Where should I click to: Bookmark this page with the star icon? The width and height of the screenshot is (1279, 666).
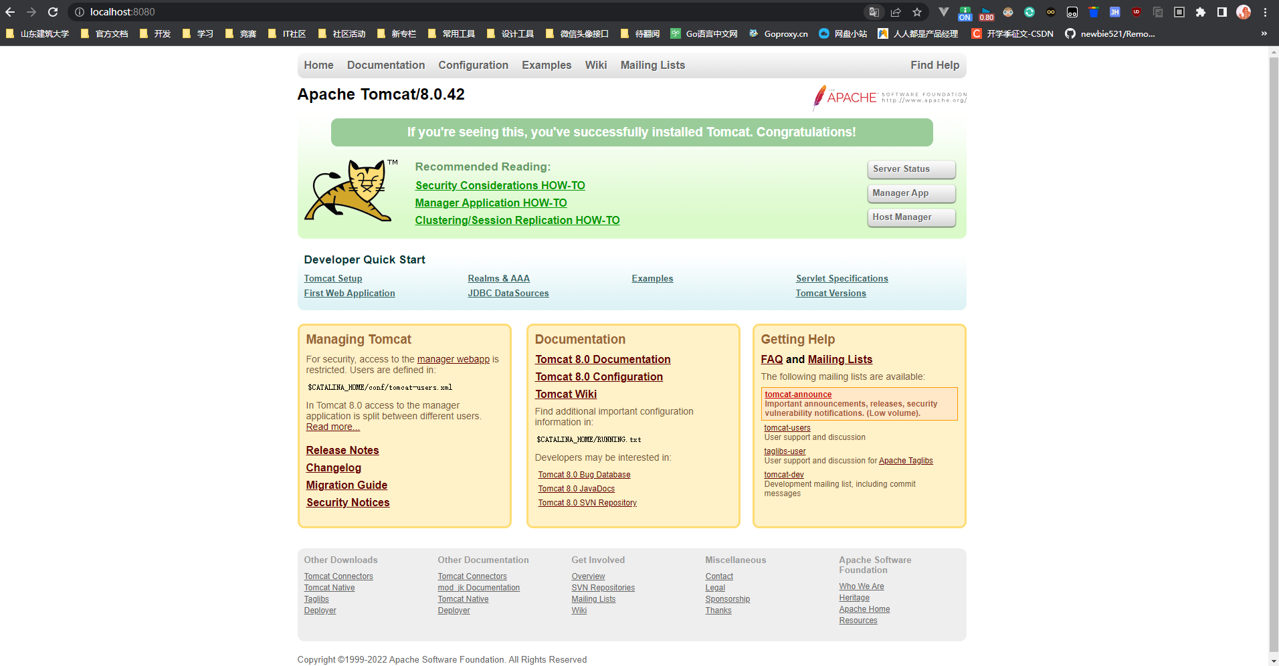pyautogui.click(x=917, y=12)
